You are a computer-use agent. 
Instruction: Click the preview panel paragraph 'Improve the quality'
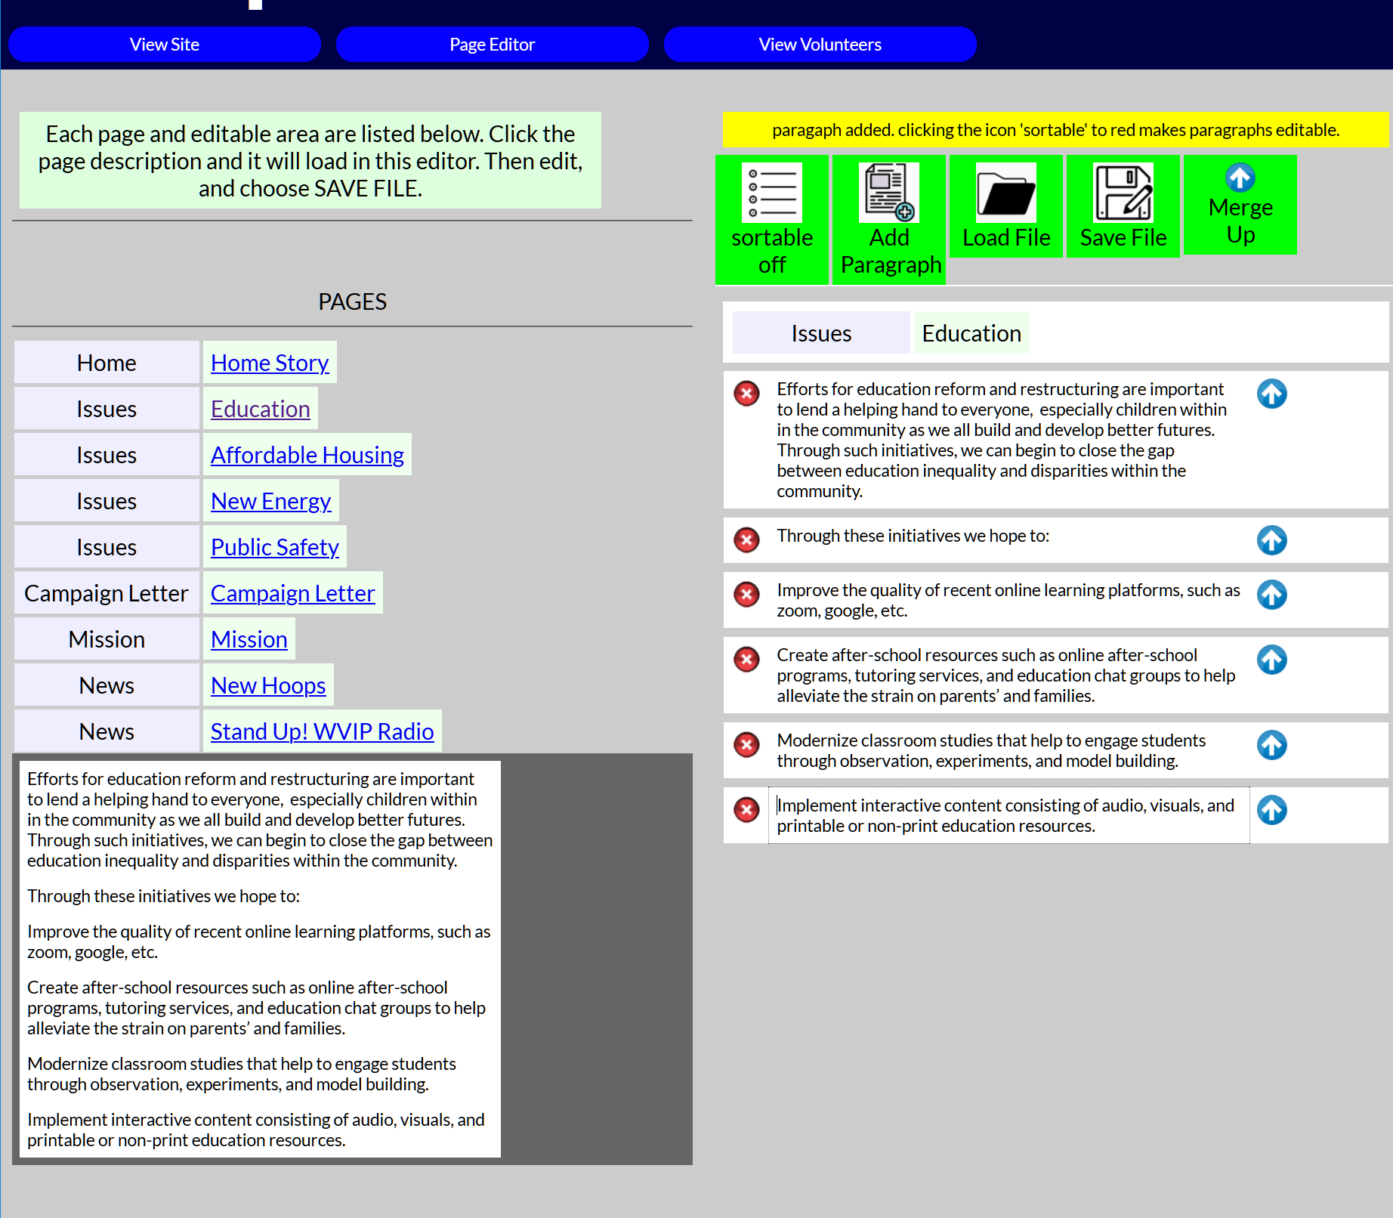259,941
